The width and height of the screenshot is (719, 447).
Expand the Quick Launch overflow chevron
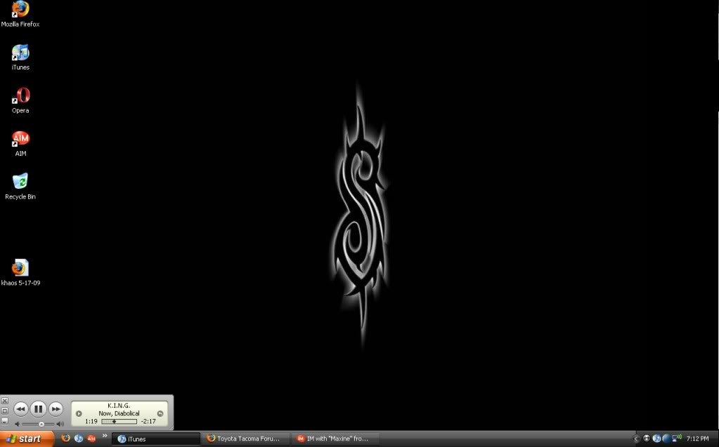105,436
